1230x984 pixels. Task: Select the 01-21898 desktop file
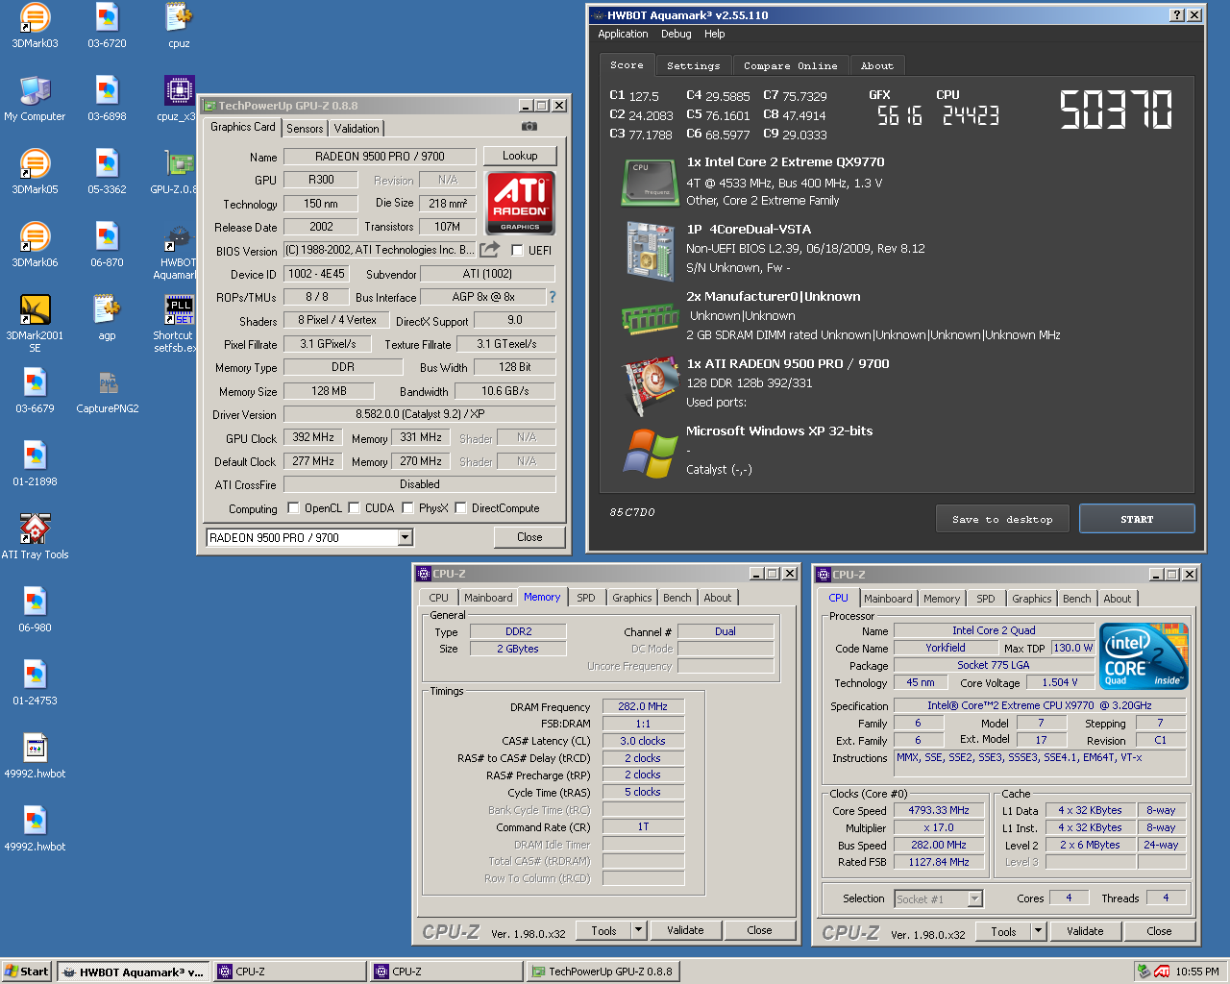[35, 464]
